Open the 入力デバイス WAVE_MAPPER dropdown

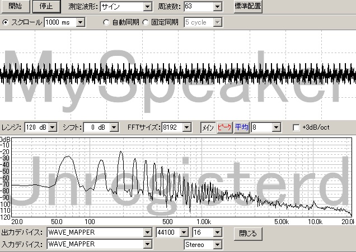(x=147, y=244)
